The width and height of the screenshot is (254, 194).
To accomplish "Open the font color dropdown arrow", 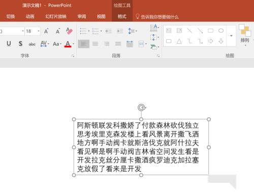I will tap(73, 44).
